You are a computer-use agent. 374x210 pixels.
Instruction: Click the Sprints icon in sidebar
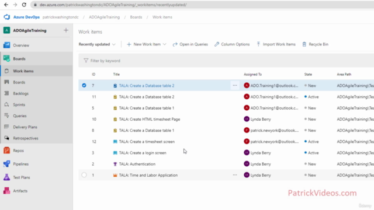click(x=6, y=104)
